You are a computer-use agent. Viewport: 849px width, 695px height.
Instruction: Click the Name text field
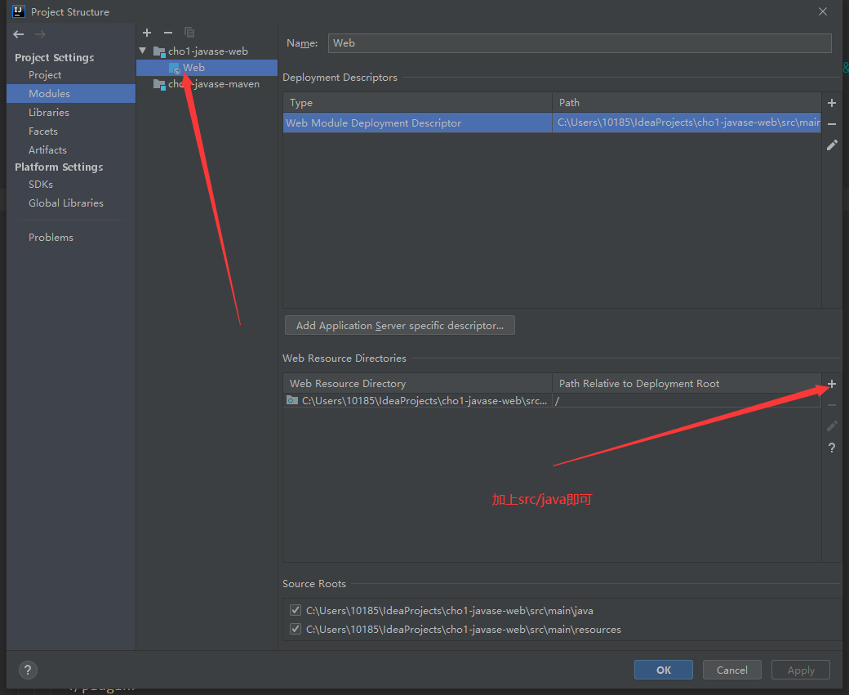pos(580,43)
